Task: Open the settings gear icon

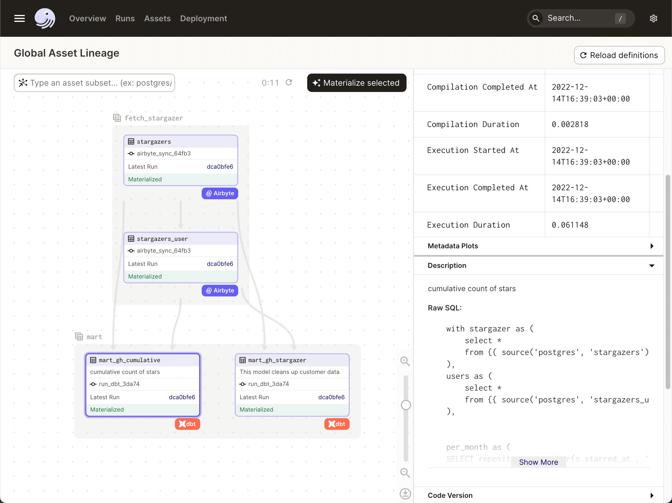Action: pyautogui.click(x=654, y=18)
